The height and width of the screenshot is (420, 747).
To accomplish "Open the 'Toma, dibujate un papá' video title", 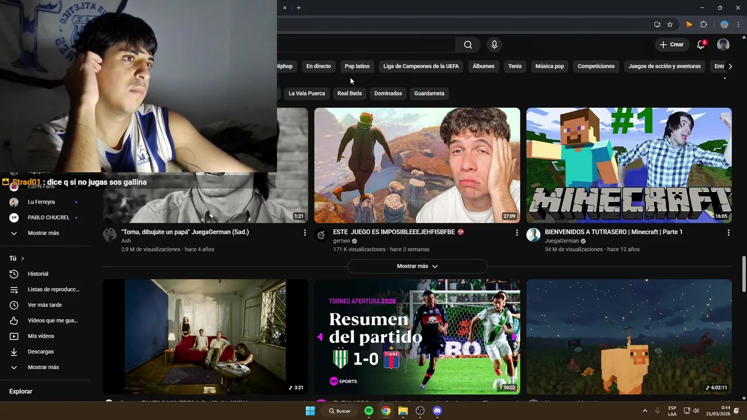I will pyautogui.click(x=185, y=232).
